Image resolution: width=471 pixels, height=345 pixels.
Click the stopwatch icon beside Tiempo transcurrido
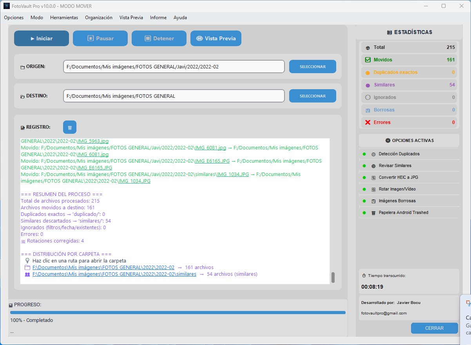364,276
